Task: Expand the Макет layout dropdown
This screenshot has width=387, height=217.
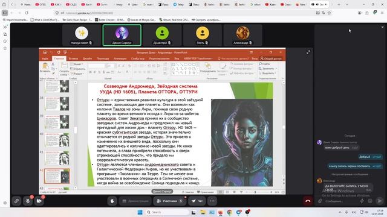Action: point(77,64)
